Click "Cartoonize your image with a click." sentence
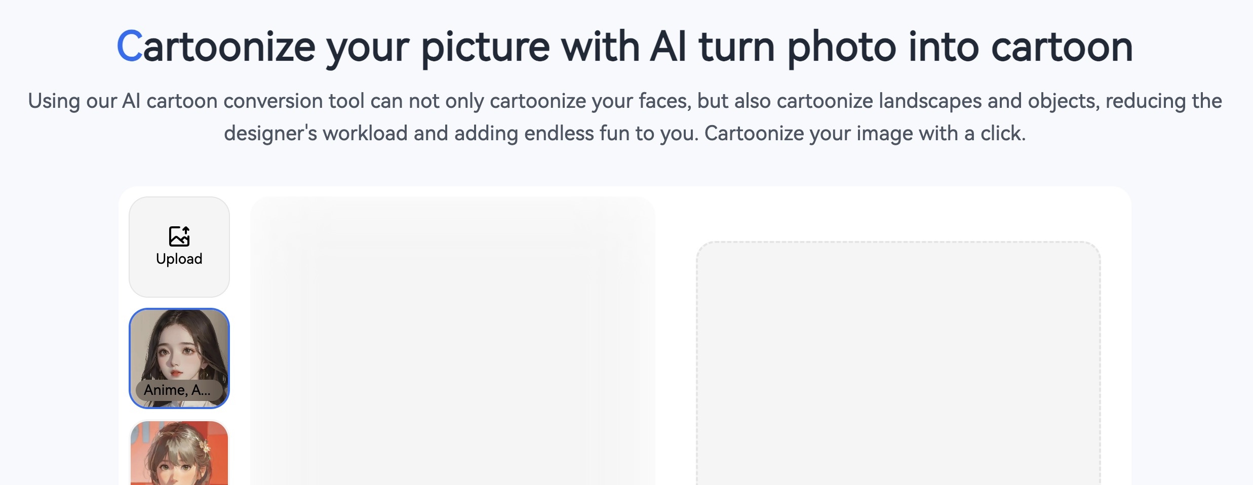Screen dimensions: 1253x485 point(865,134)
